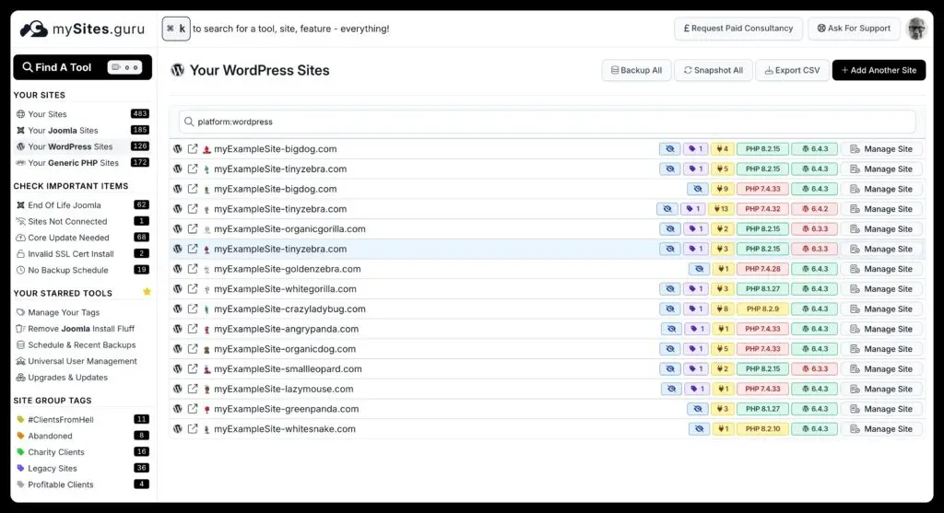944x513 pixels.
Task: Click WordPress logo icon on angrypanda row
Action: [178, 329]
